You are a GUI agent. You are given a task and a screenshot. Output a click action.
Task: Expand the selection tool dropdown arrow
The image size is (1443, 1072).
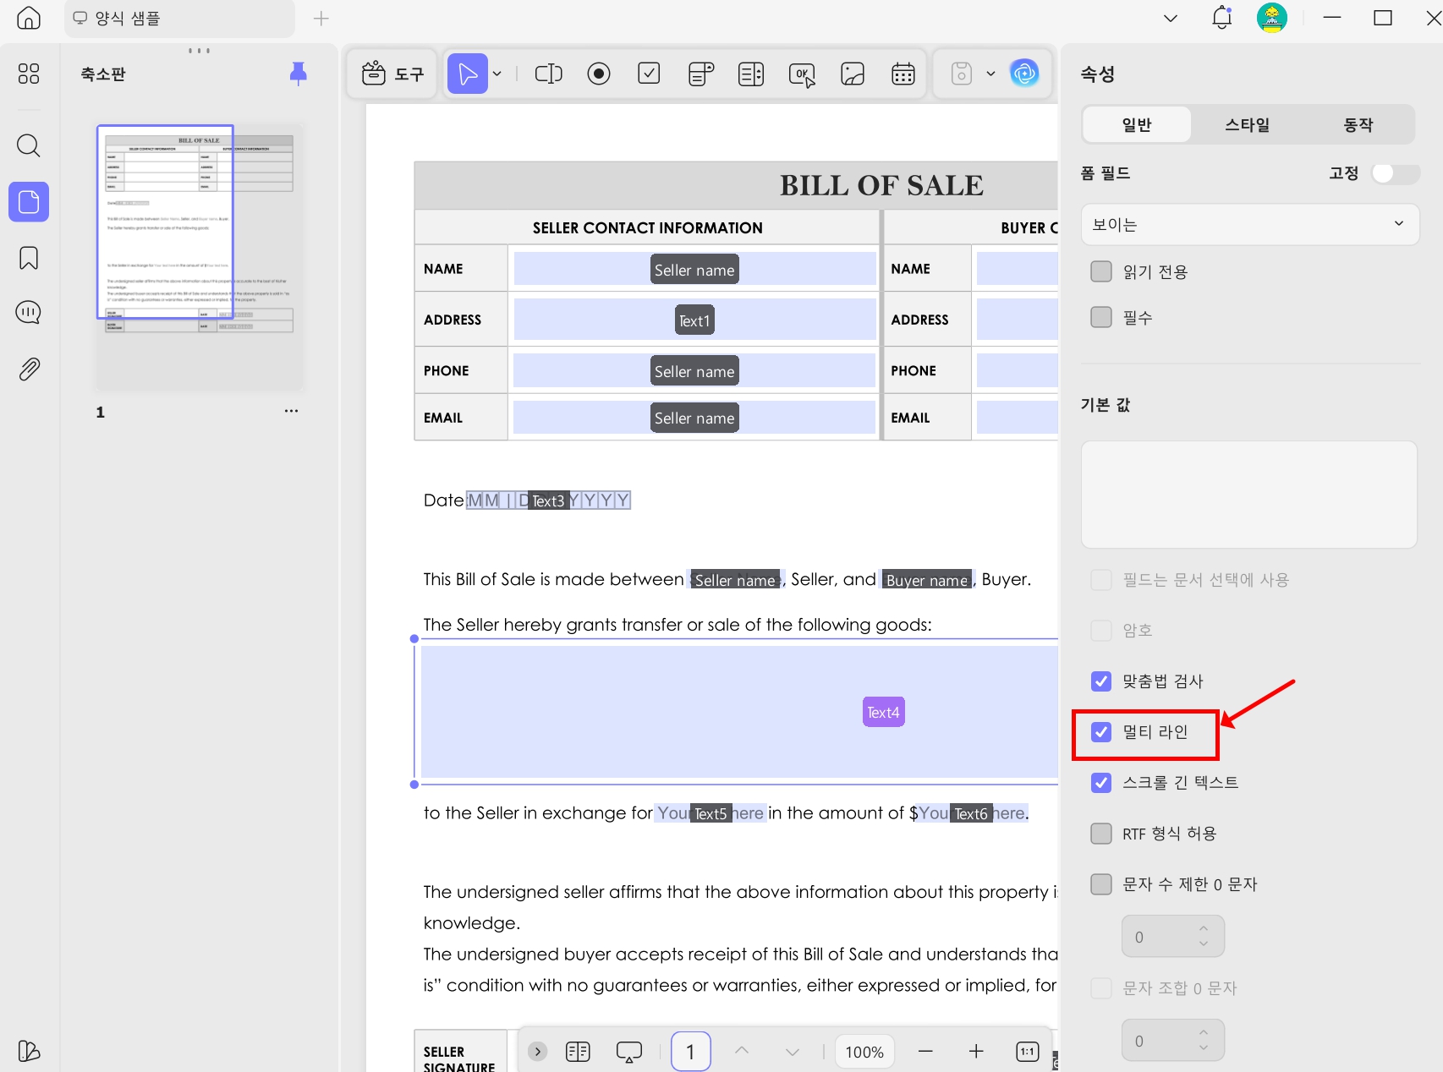pos(497,74)
